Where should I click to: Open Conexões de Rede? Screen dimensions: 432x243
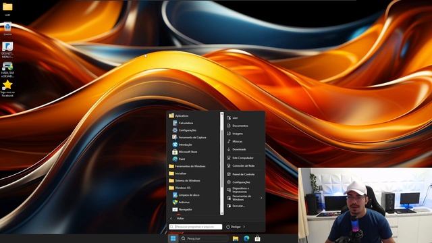(x=241, y=166)
